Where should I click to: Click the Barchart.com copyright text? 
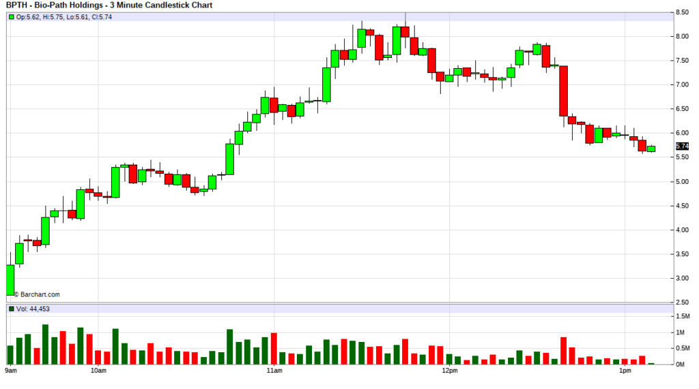[36, 295]
